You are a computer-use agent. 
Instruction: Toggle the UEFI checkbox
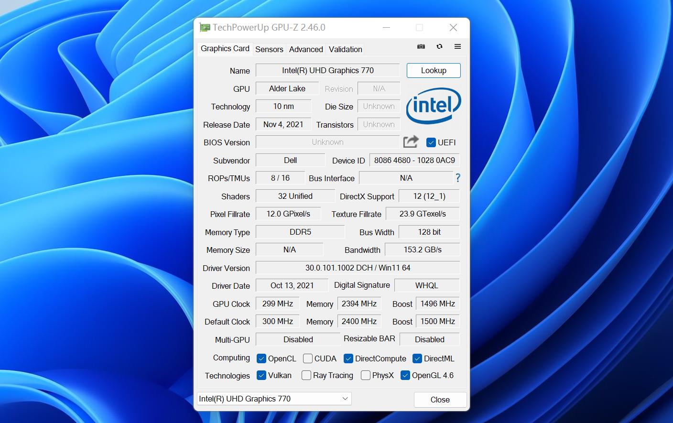[432, 142]
